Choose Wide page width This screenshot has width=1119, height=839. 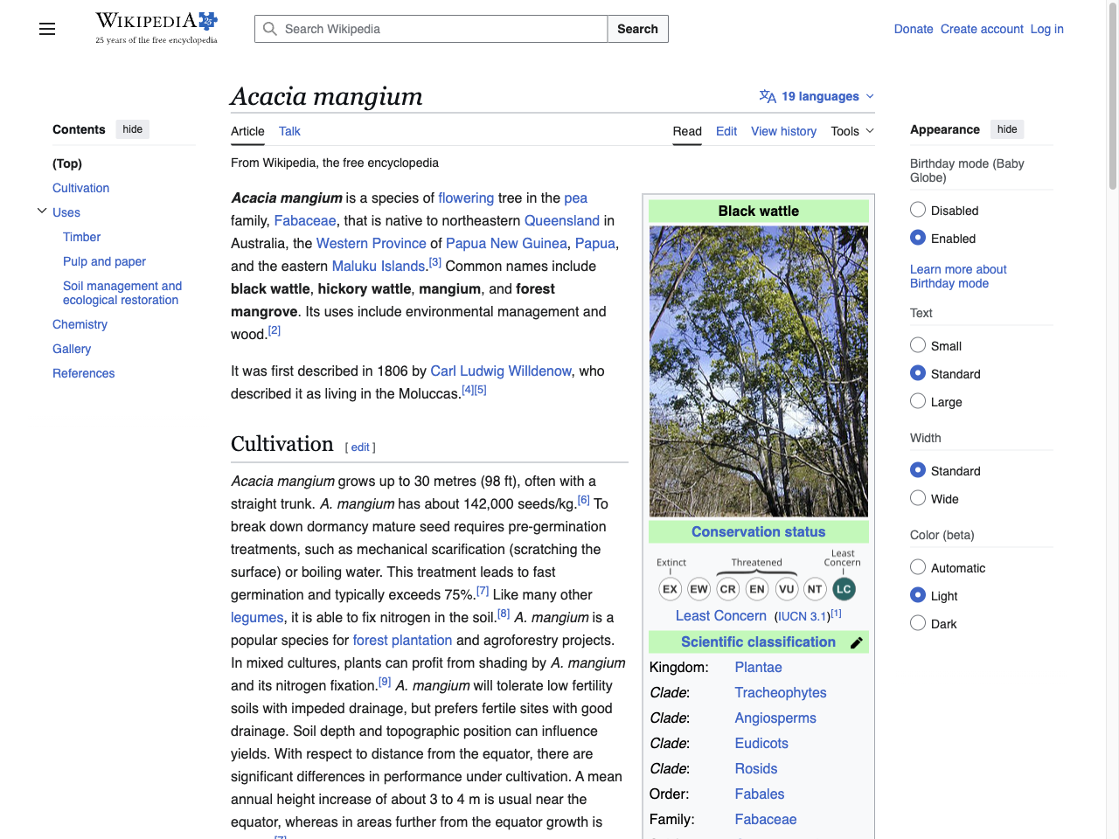(918, 497)
